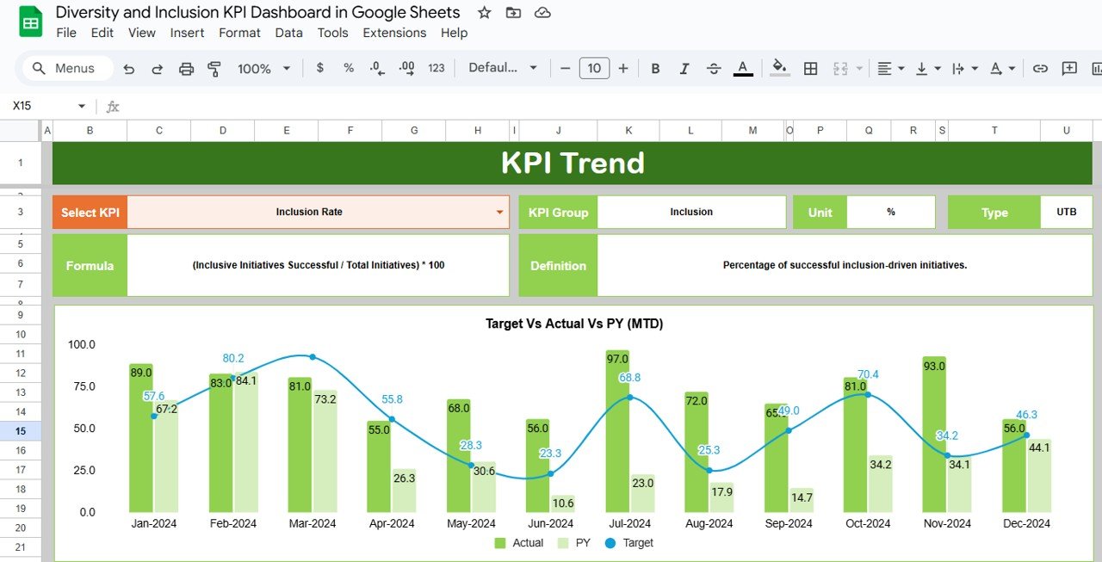Click the Jul-2024 Actual bar 97.0
Screen dimensions: 1102x562
click(616, 431)
